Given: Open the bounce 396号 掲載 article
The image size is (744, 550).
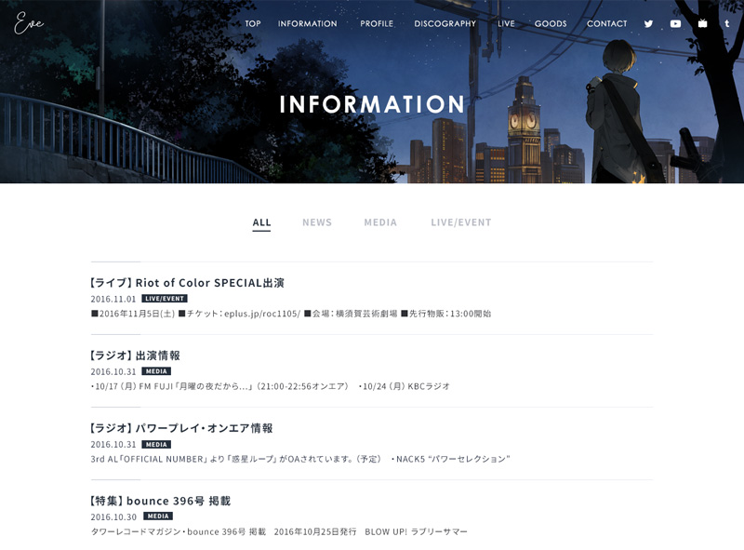Looking at the screenshot, I should click(x=160, y=501).
